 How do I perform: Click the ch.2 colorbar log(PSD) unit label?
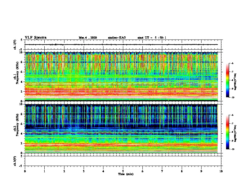point(235,134)
